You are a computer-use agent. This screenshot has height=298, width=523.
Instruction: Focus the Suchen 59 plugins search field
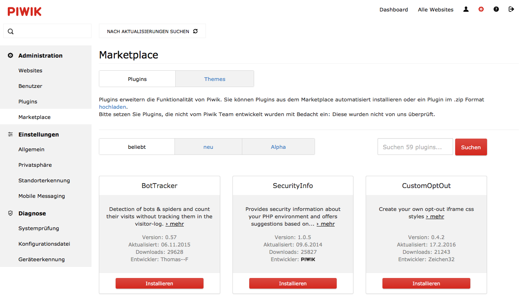click(x=415, y=147)
